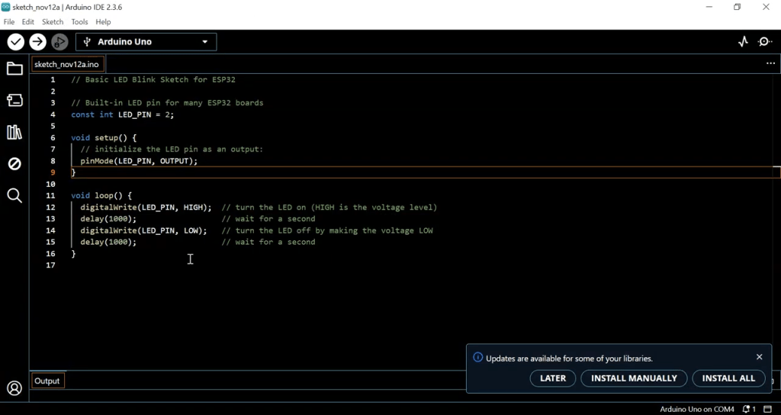This screenshot has width=781, height=415.
Task: Click the Verify checkmark button
Action: pos(16,42)
